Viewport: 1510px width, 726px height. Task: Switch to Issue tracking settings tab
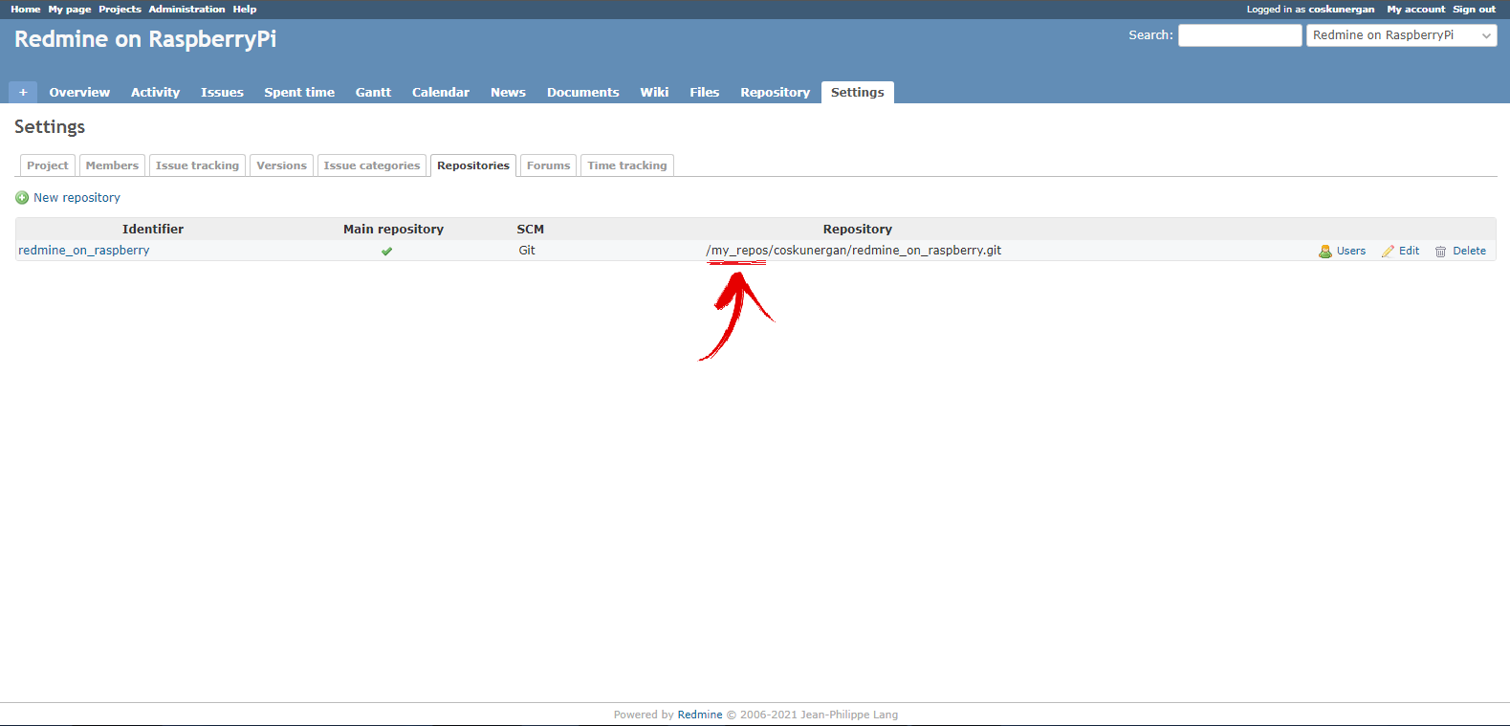pyautogui.click(x=197, y=165)
